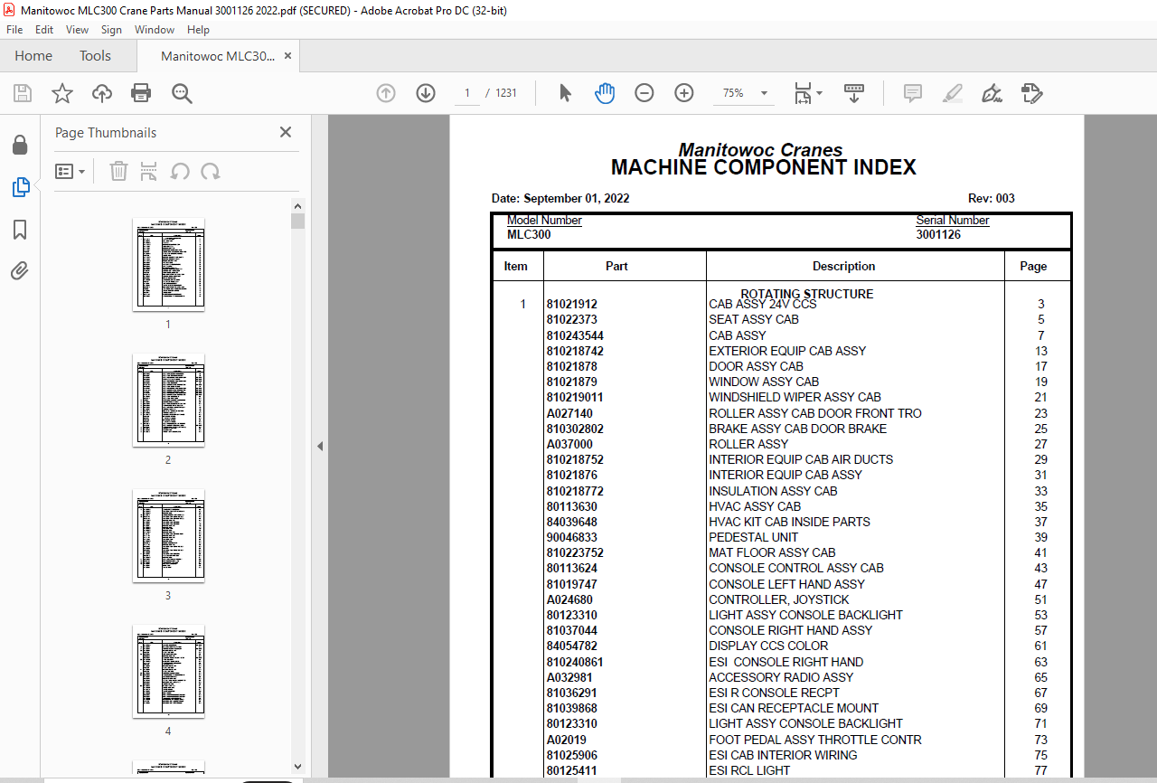The width and height of the screenshot is (1157, 783).
Task: Close the Page Thumbnails panel
Action: click(x=286, y=132)
